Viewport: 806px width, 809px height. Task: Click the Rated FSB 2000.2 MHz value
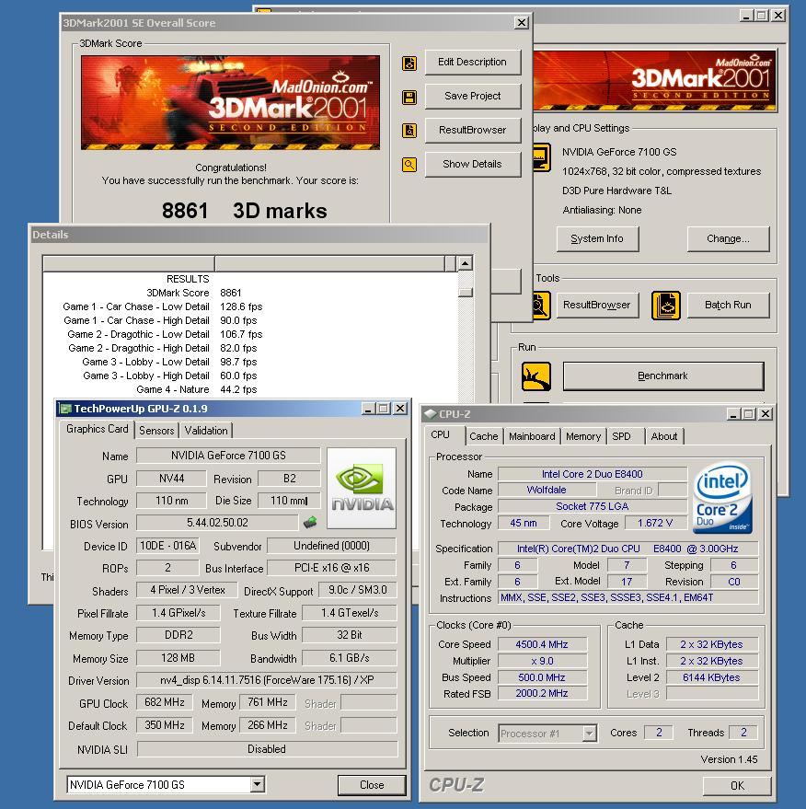(x=542, y=694)
